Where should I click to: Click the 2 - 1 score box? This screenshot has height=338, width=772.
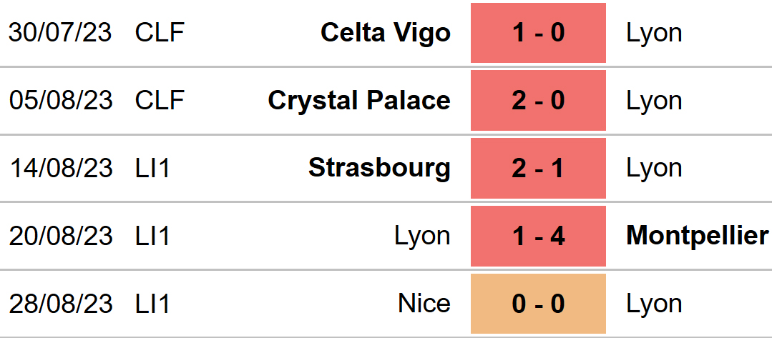pos(538,168)
